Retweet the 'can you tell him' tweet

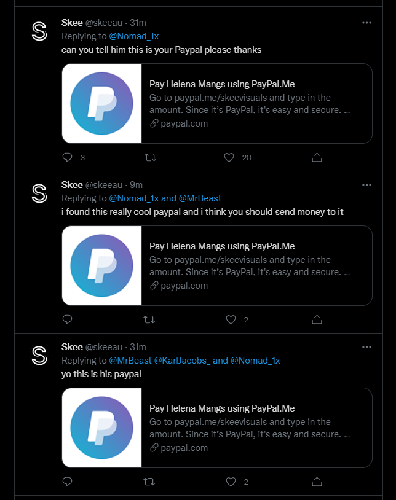click(149, 157)
